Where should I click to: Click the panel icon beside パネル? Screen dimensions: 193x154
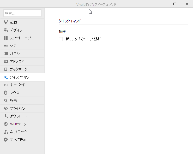6,54
